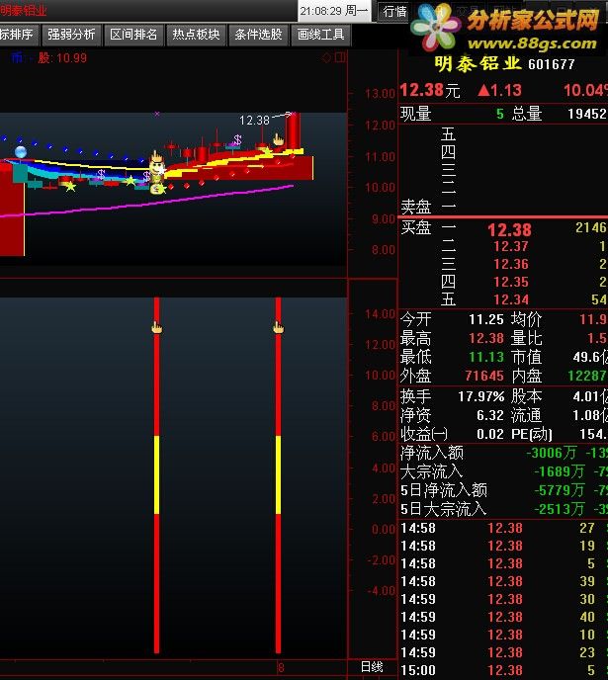Select buy level 五 price 12.34
This screenshot has height=680, width=608.
click(x=511, y=299)
